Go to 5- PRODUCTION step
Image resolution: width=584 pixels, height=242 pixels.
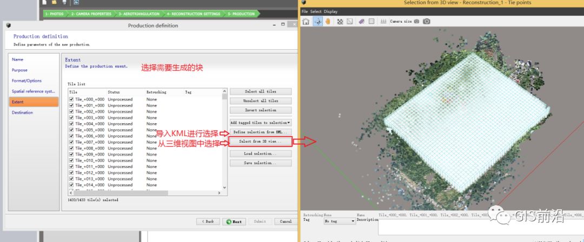(241, 14)
